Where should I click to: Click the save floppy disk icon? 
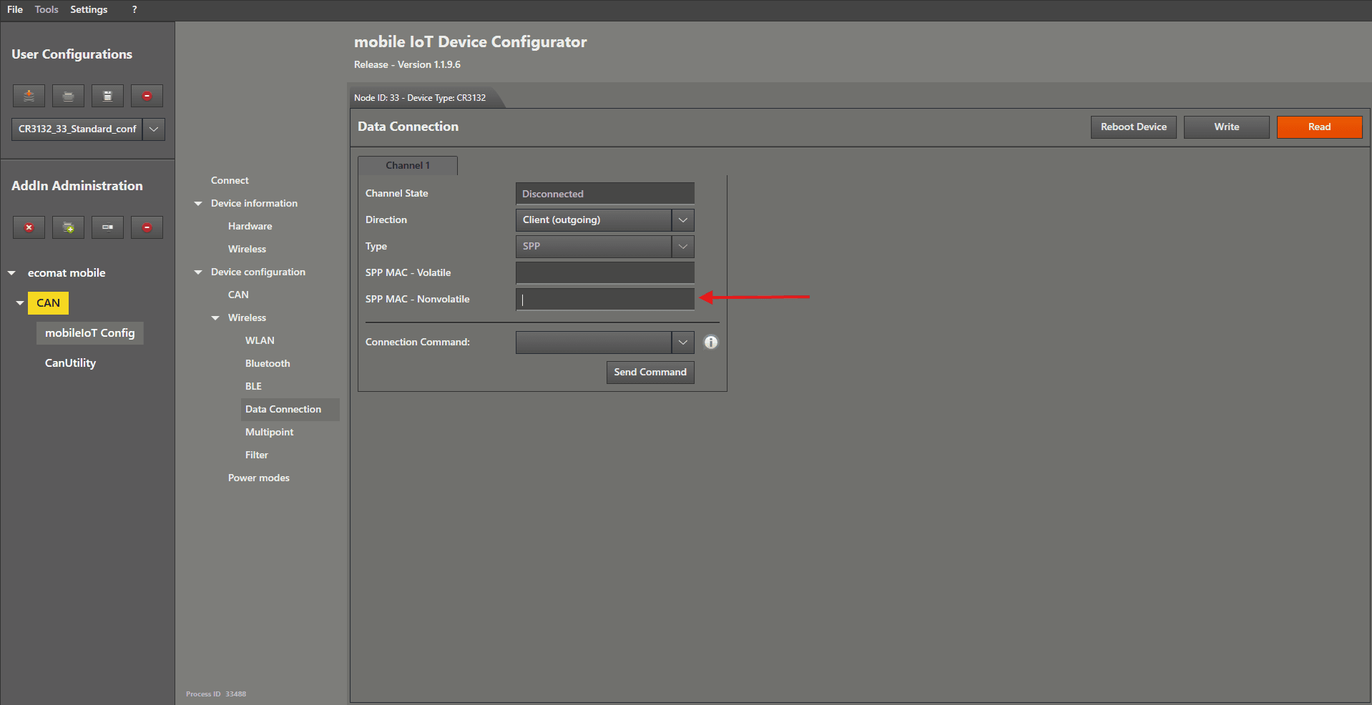tap(107, 96)
